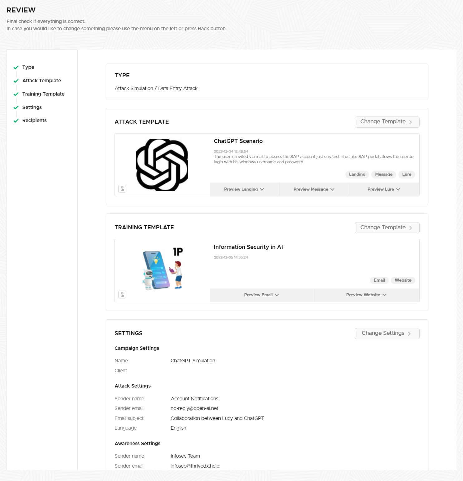Click the Lure tag on ChatGPT Scenario
The height and width of the screenshot is (481, 463).
point(407,174)
